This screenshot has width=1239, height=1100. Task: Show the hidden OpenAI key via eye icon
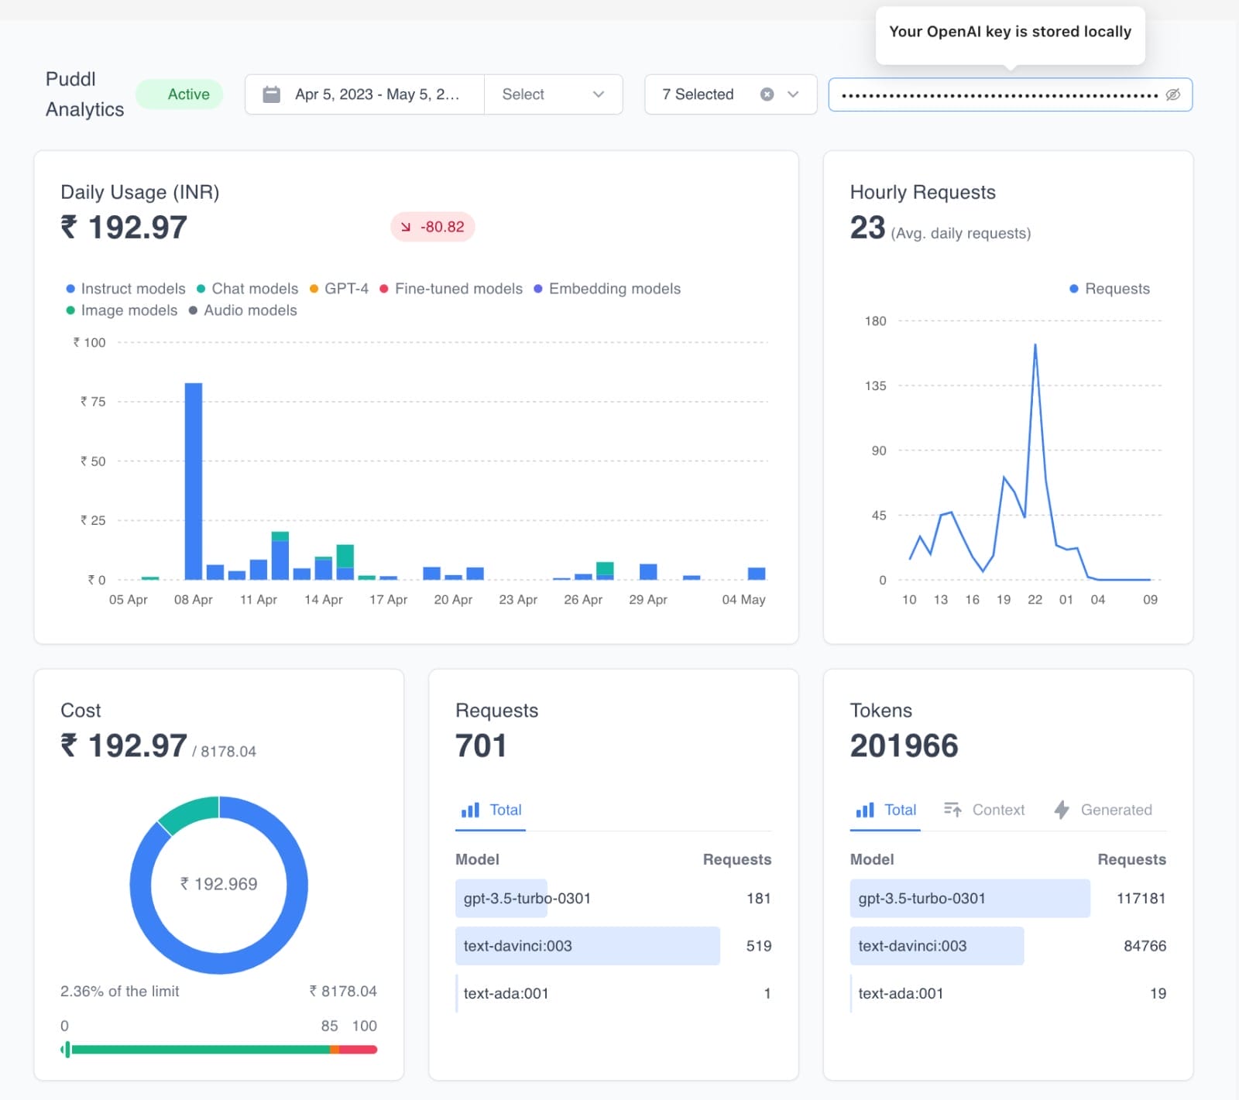point(1173,94)
